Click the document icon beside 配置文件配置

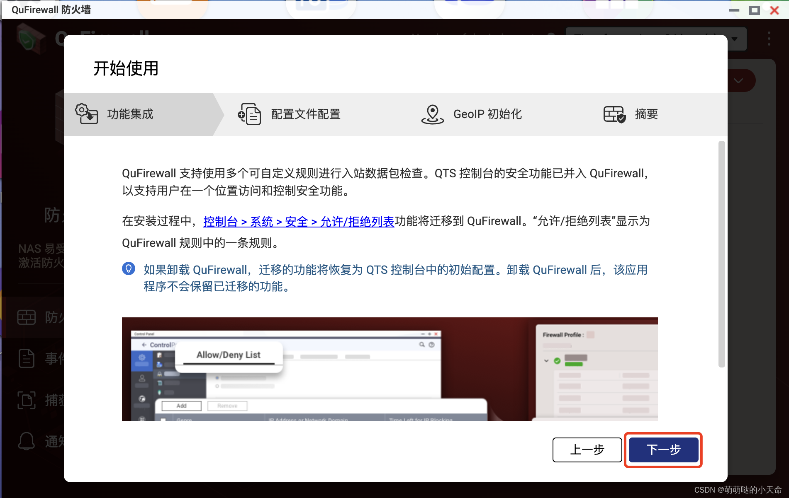249,114
